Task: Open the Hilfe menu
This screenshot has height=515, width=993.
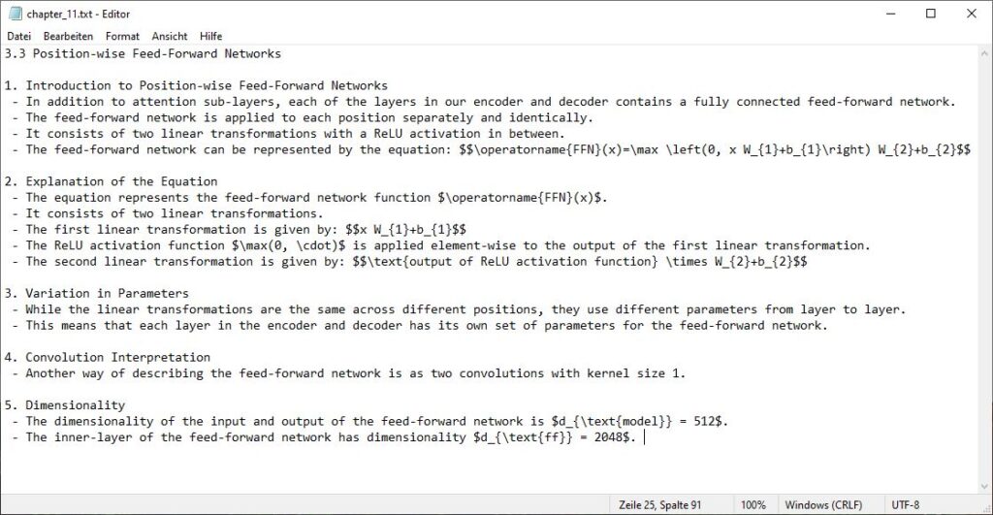Action: pyautogui.click(x=210, y=36)
